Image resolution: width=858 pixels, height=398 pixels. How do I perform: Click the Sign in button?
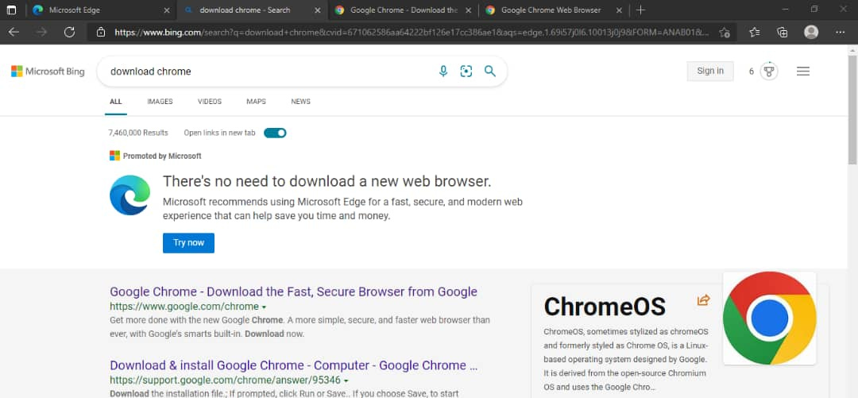(x=710, y=71)
